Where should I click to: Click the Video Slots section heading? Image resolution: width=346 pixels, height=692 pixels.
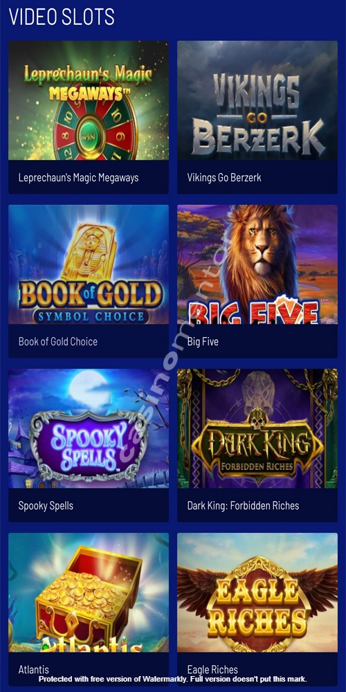tap(62, 17)
